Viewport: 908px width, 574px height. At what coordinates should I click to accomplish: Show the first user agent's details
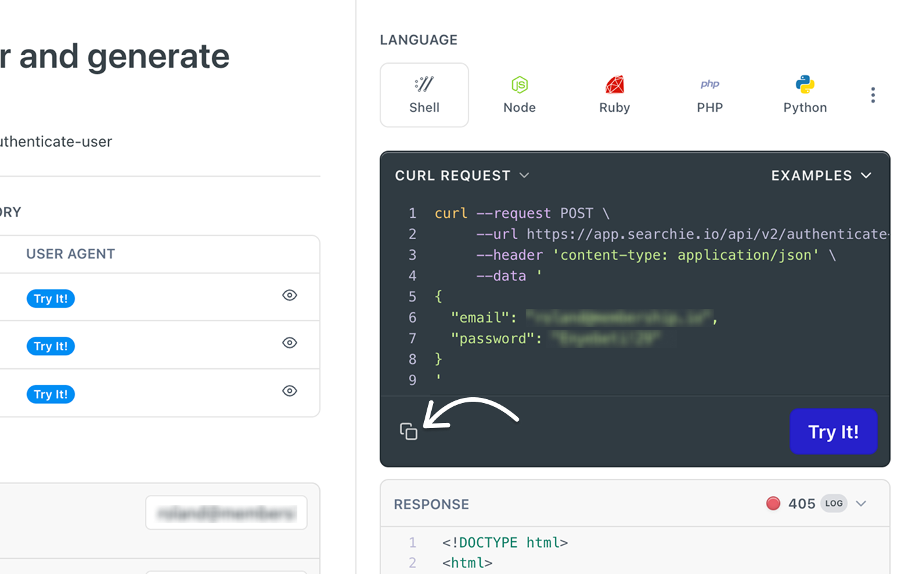click(290, 295)
